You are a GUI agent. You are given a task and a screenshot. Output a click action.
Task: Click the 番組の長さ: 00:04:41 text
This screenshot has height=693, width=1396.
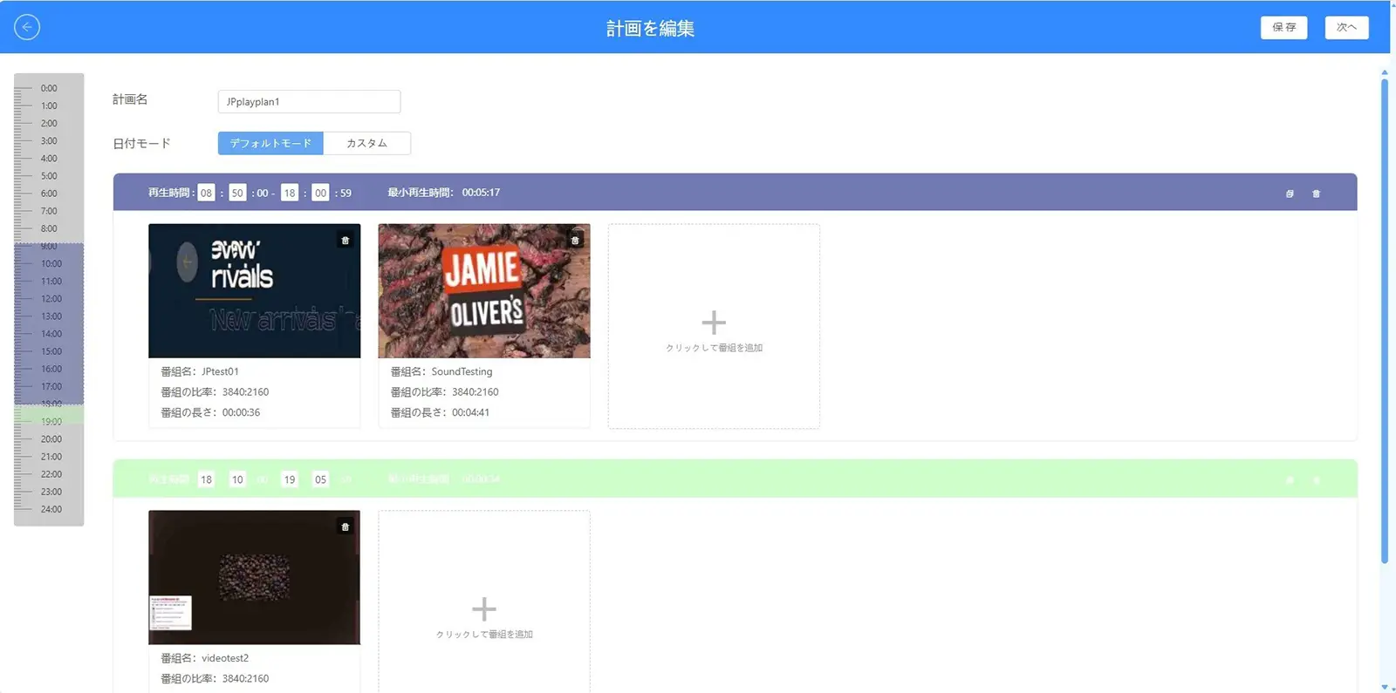point(440,412)
